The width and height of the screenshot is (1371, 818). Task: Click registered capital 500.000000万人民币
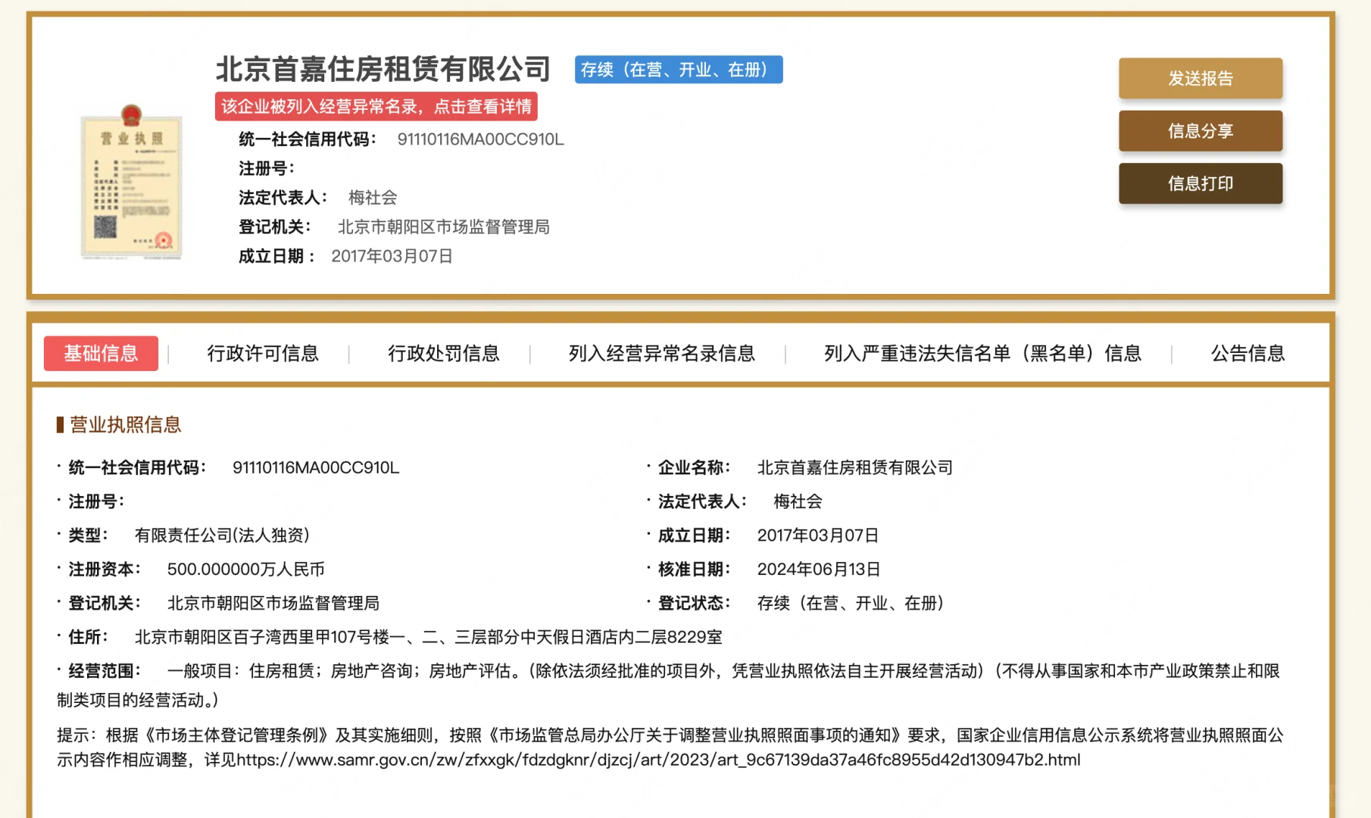click(x=246, y=569)
